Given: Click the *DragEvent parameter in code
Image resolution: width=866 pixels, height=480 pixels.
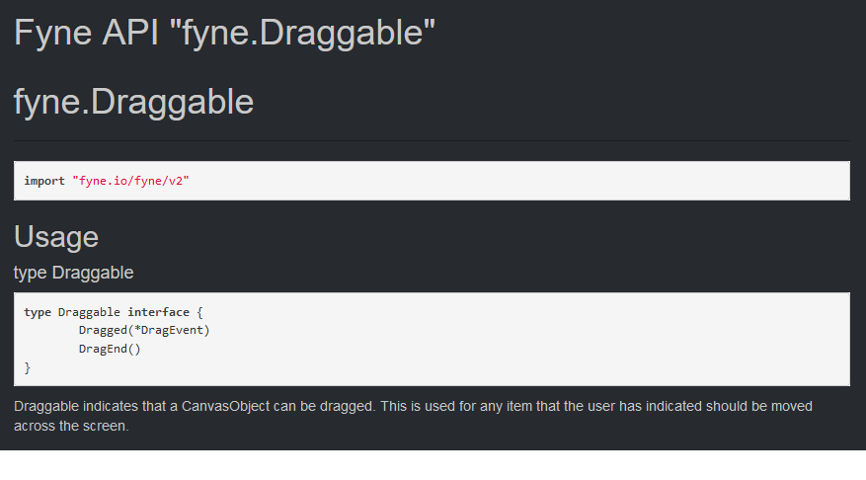Looking at the screenshot, I should tap(169, 330).
